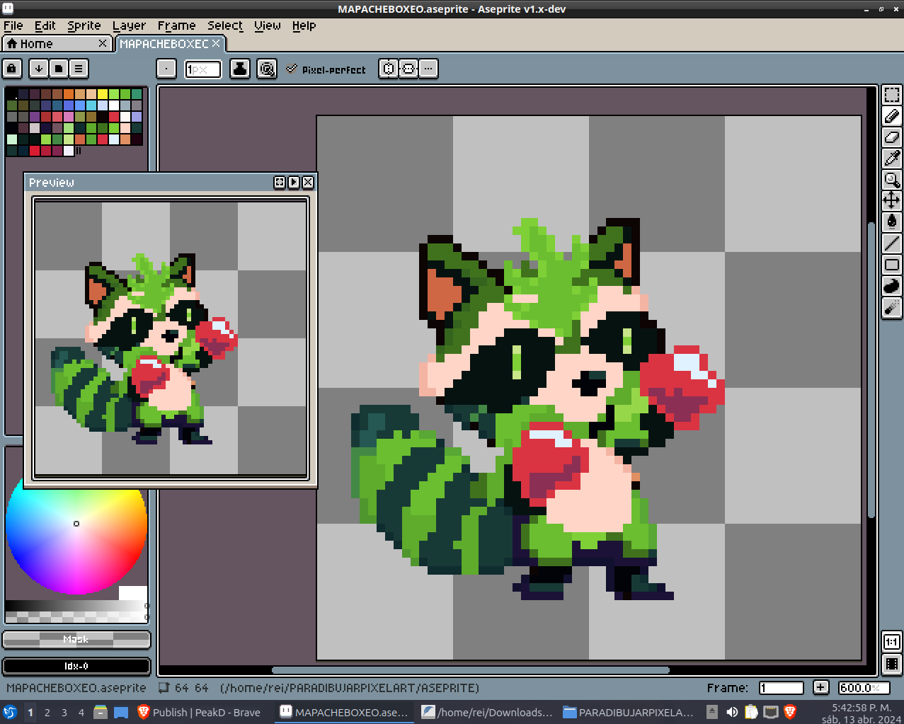Image resolution: width=904 pixels, height=724 pixels.
Task: Click the Mask color button
Action: tap(76, 640)
